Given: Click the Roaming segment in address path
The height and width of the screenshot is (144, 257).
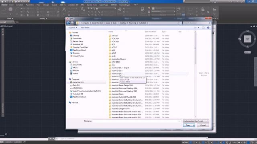Looking at the screenshot, I should click(x=133, y=23).
